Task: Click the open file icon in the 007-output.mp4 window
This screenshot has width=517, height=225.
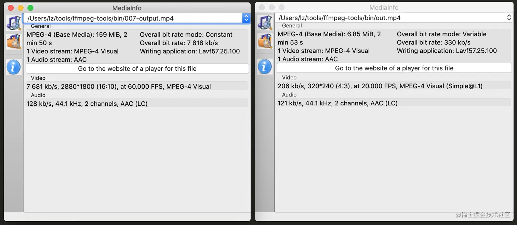Action: coord(14,23)
